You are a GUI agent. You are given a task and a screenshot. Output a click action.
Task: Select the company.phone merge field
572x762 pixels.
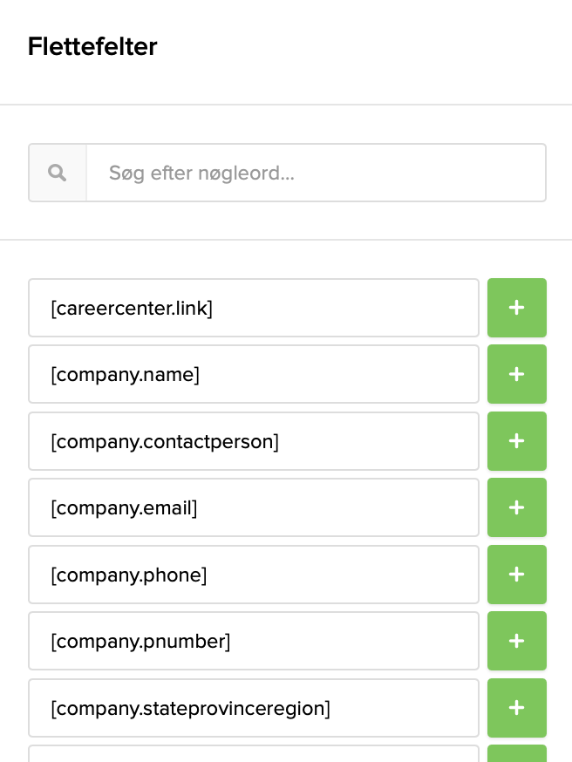253,575
